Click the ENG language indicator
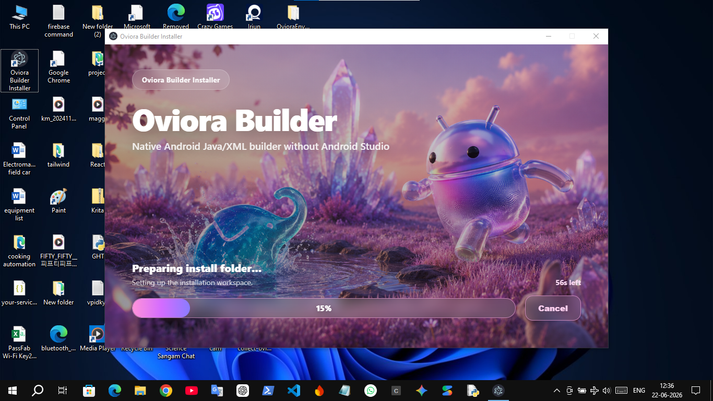 click(x=639, y=390)
